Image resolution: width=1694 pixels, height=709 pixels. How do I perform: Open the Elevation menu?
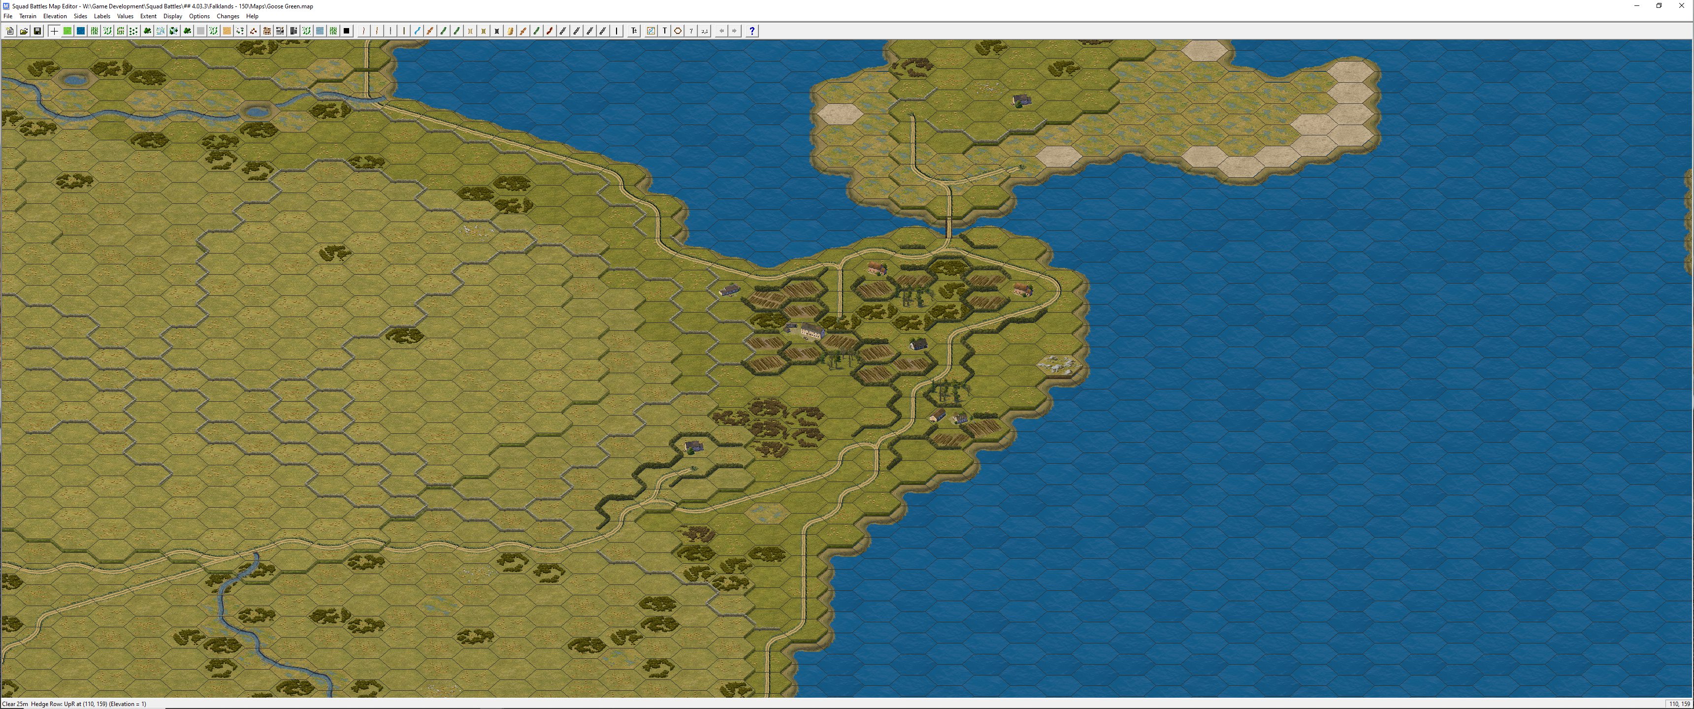coord(55,16)
